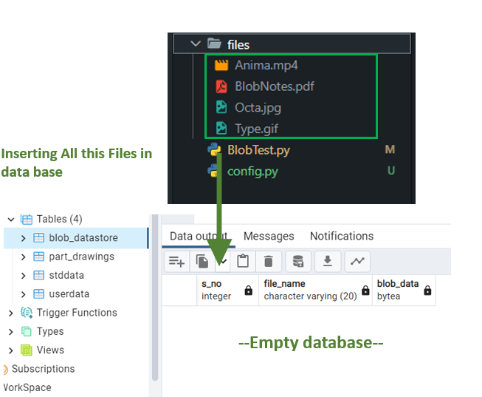
Task: Click the userdata table icon
Action: click(x=38, y=294)
